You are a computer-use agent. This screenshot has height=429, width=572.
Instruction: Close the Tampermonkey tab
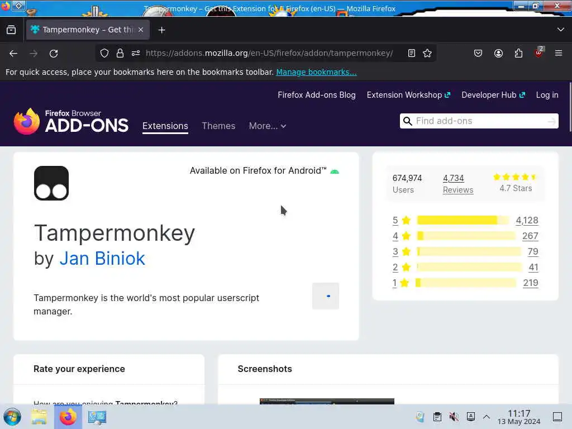pyautogui.click(x=141, y=30)
